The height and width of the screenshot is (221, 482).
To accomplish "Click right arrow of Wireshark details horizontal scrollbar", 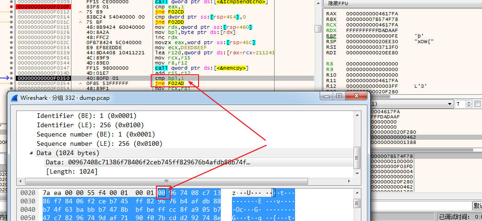I will [x=349, y=181].
